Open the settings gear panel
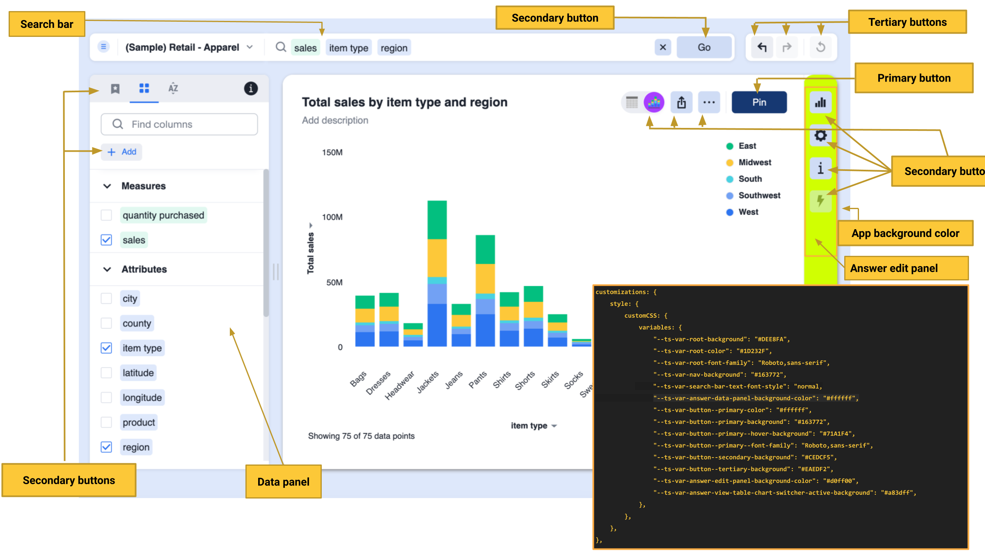The width and height of the screenshot is (985, 551). point(820,136)
